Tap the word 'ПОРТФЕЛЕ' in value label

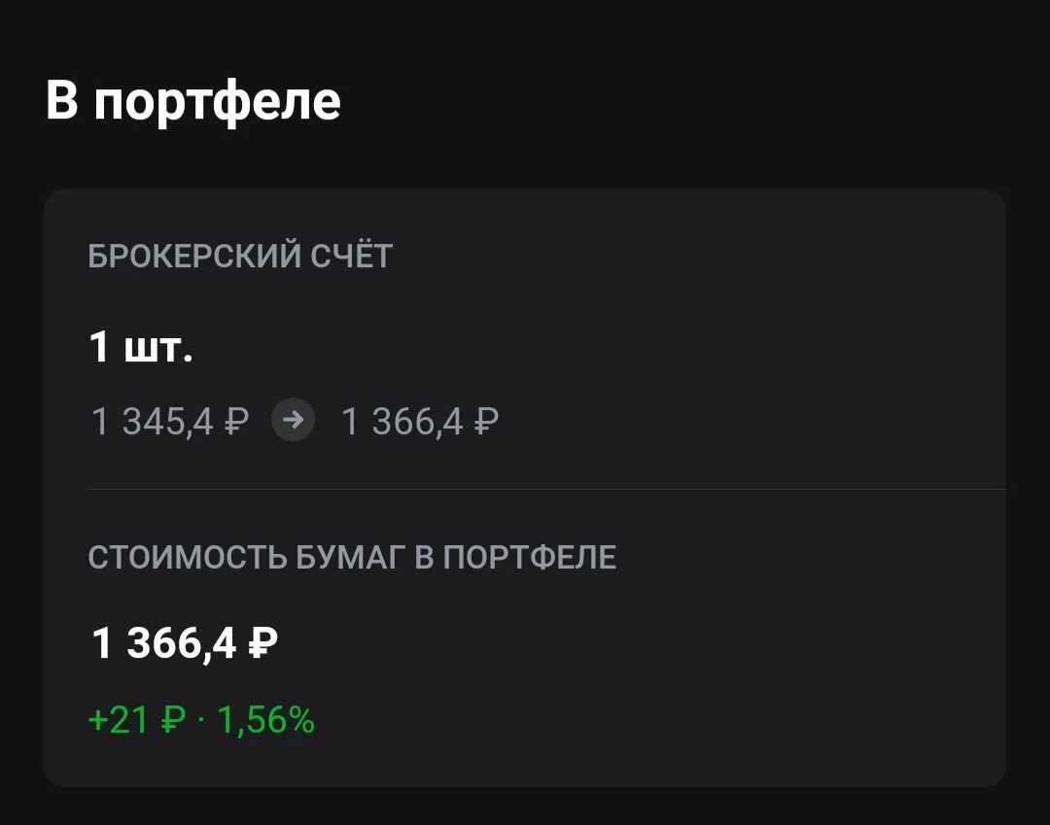point(530,558)
